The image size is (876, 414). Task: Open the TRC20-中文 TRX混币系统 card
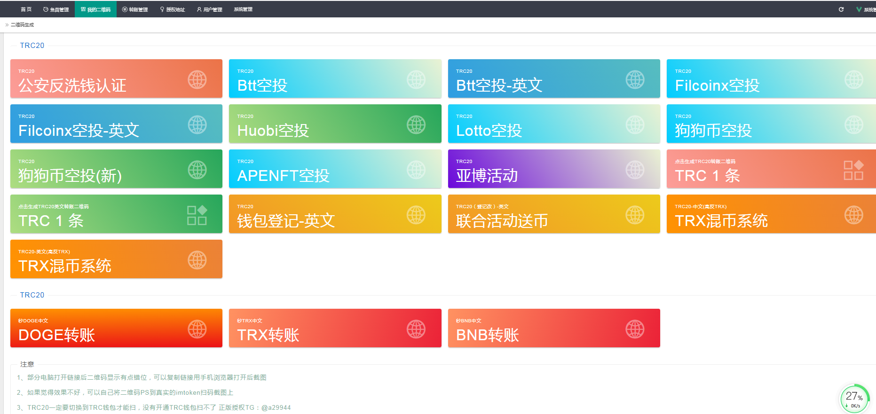point(771,214)
